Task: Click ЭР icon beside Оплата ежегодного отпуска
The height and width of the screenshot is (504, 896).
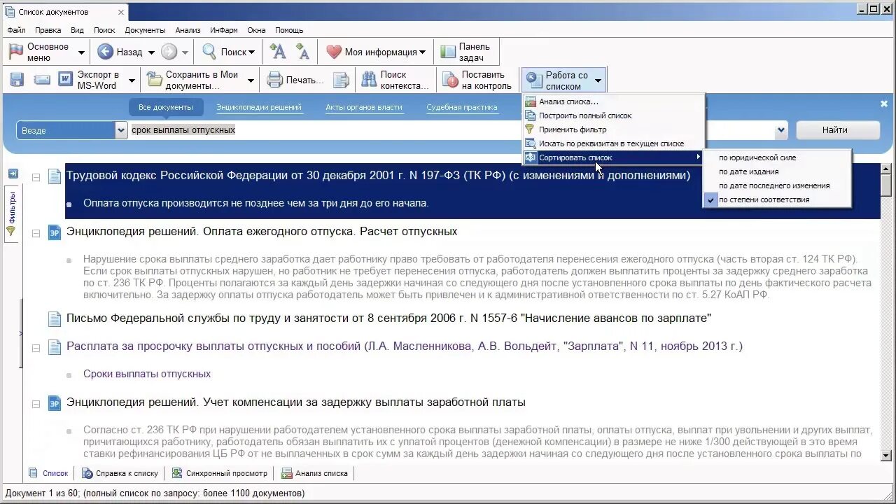Action: tap(55, 232)
